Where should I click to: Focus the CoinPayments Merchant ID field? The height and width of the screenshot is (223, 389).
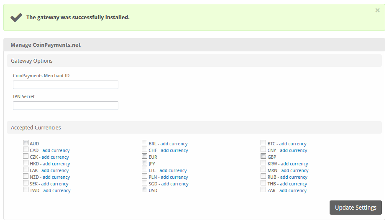pyautogui.click(x=66, y=85)
